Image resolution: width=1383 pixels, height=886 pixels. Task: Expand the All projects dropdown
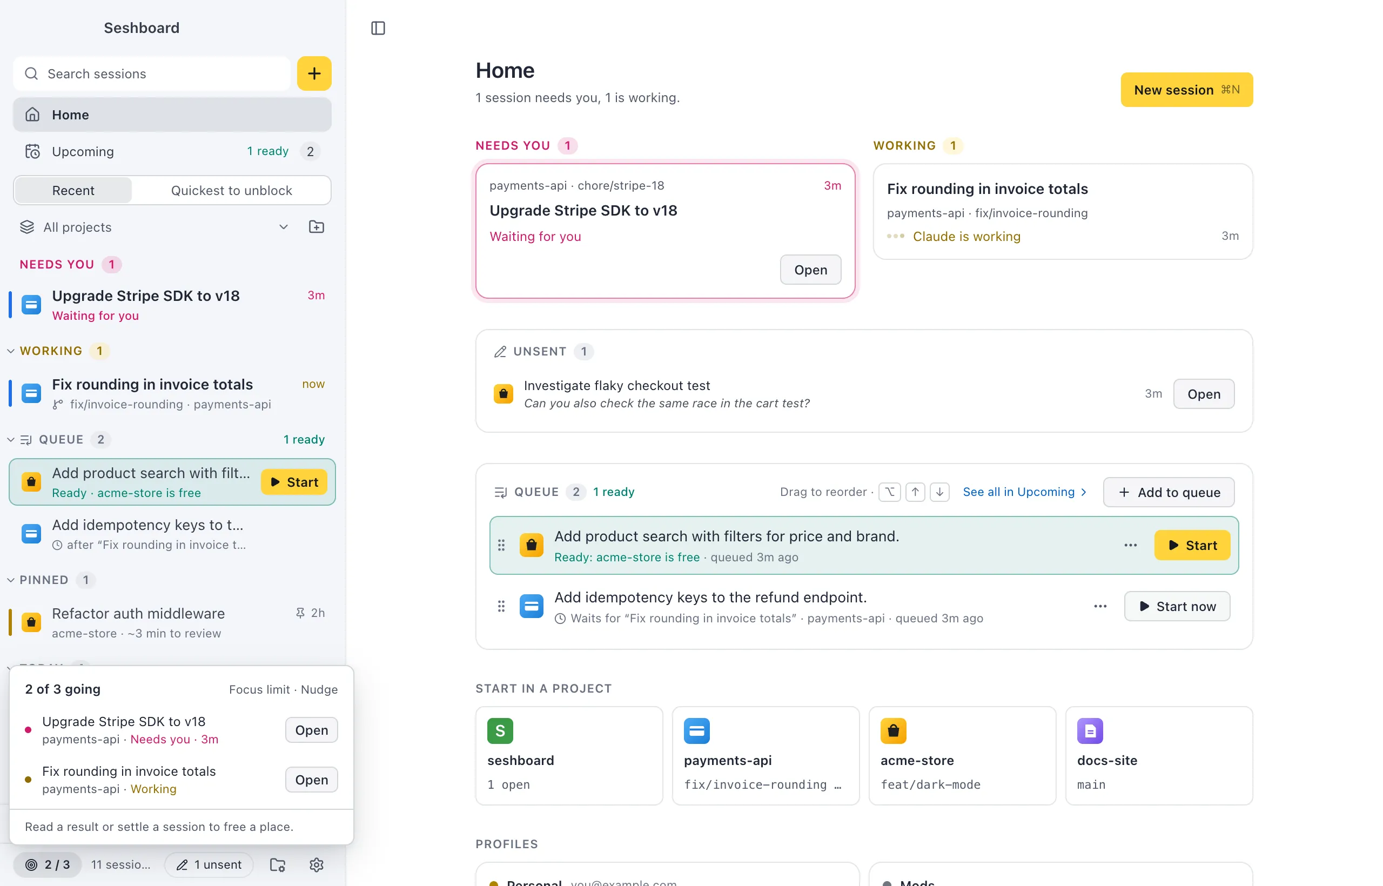(x=156, y=227)
